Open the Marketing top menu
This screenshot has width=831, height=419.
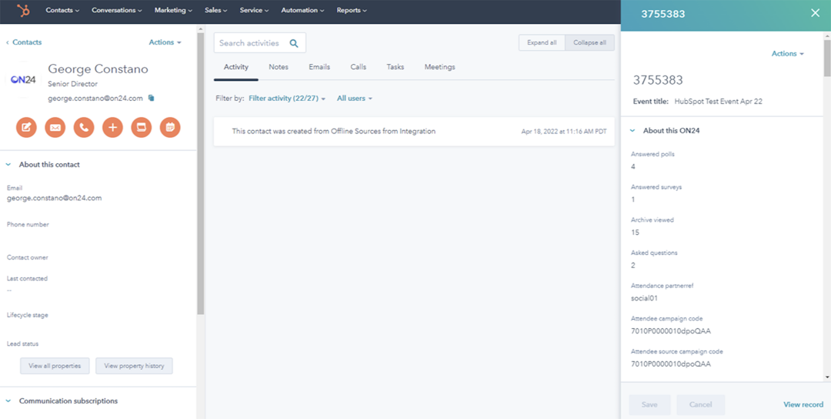tap(173, 10)
